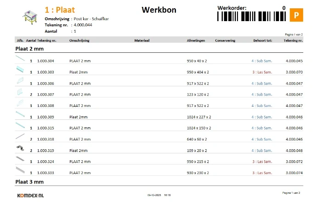Viewport: 317px width, 208px height.
Task: Click the orange P icon
Action: click(x=296, y=16)
